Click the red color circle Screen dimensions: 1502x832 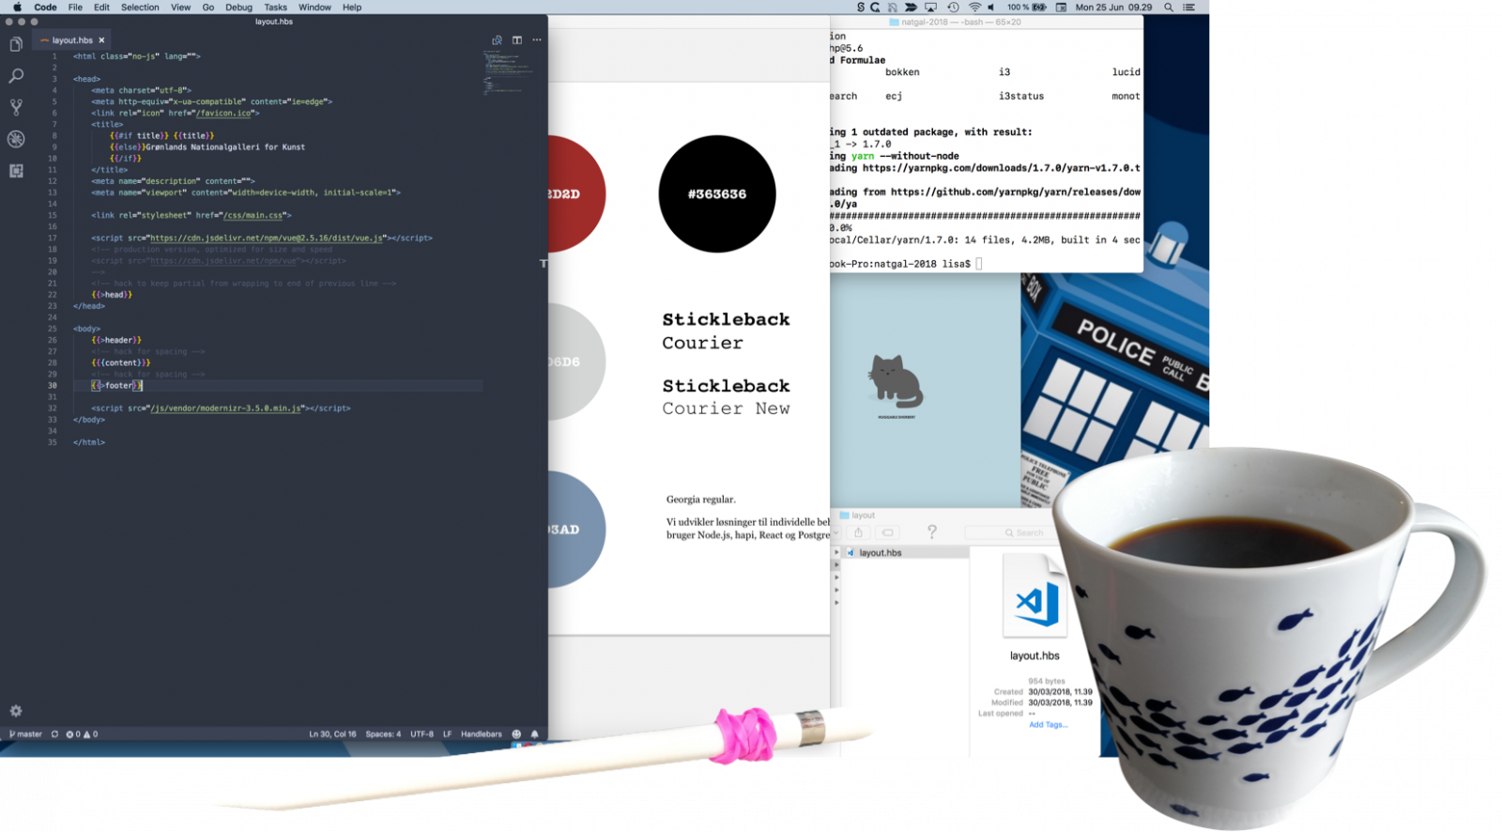[x=576, y=194]
